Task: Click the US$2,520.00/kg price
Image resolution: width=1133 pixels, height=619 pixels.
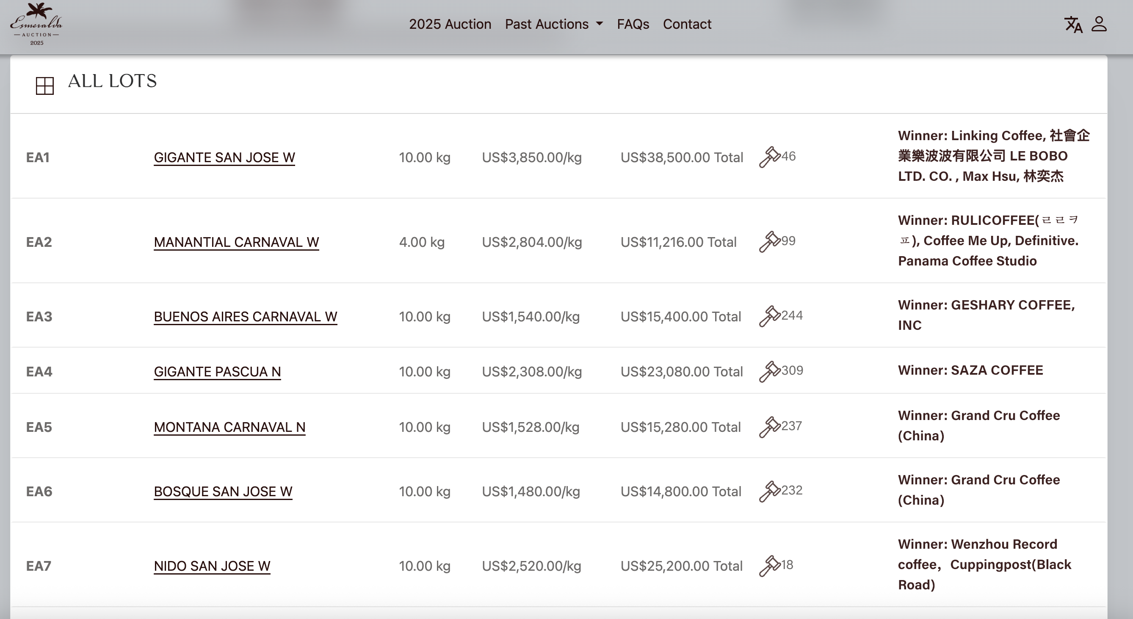Action: coord(532,566)
